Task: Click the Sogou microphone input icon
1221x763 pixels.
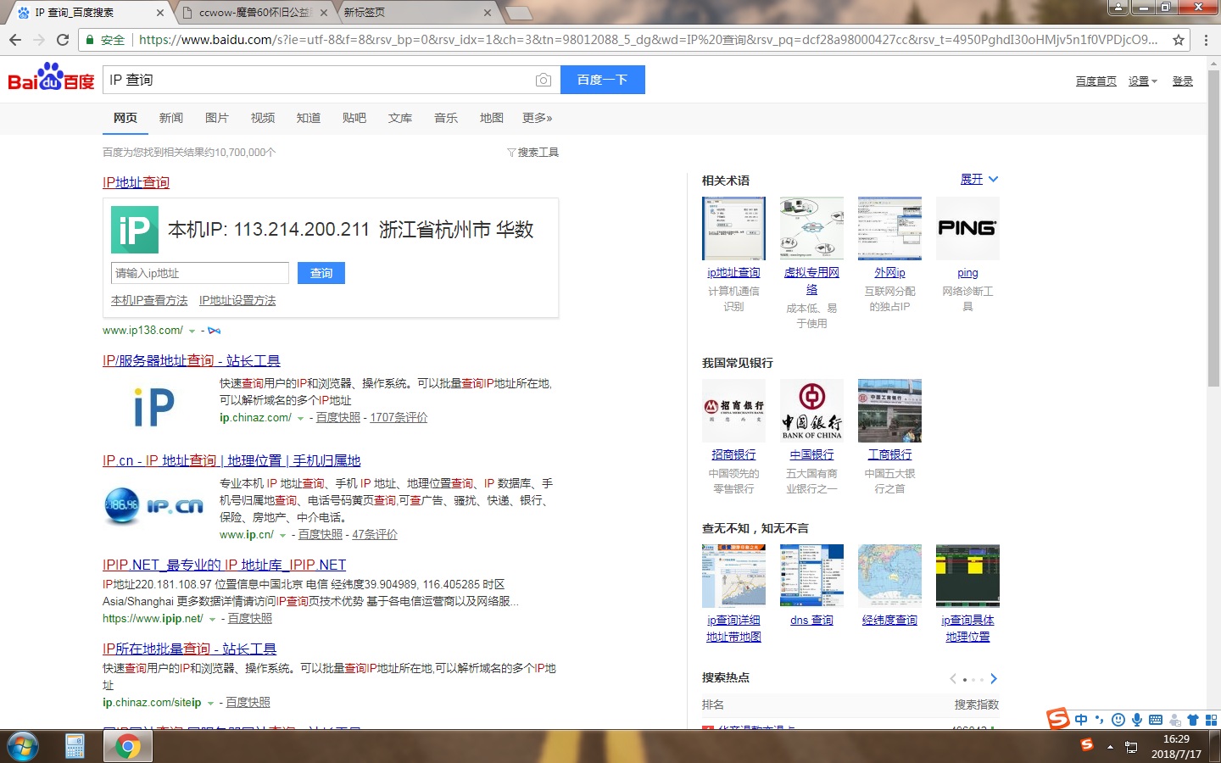Action: [x=1137, y=720]
